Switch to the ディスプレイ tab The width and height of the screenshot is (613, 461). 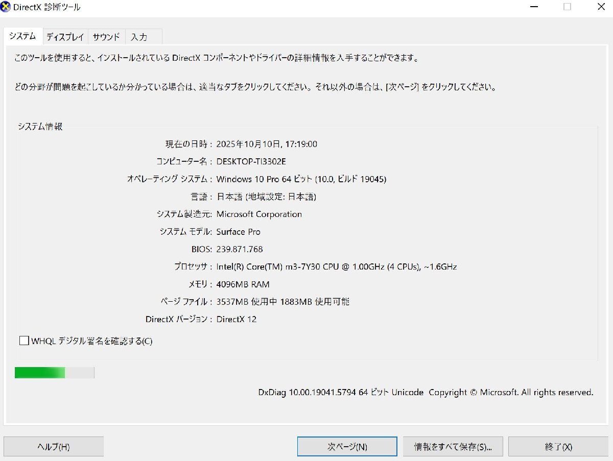click(x=65, y=36)
